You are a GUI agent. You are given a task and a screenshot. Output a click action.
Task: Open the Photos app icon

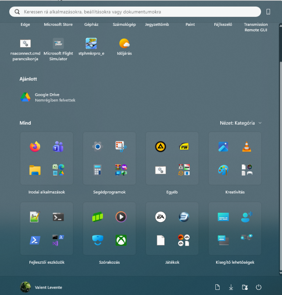pos(223,146)
